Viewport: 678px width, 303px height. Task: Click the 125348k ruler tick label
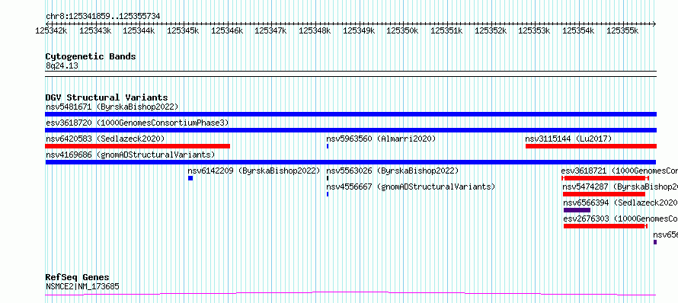coord(315,30)
